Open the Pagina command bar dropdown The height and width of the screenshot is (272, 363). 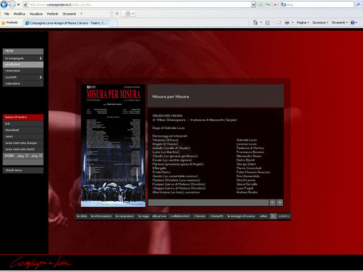tap(303, 23)
